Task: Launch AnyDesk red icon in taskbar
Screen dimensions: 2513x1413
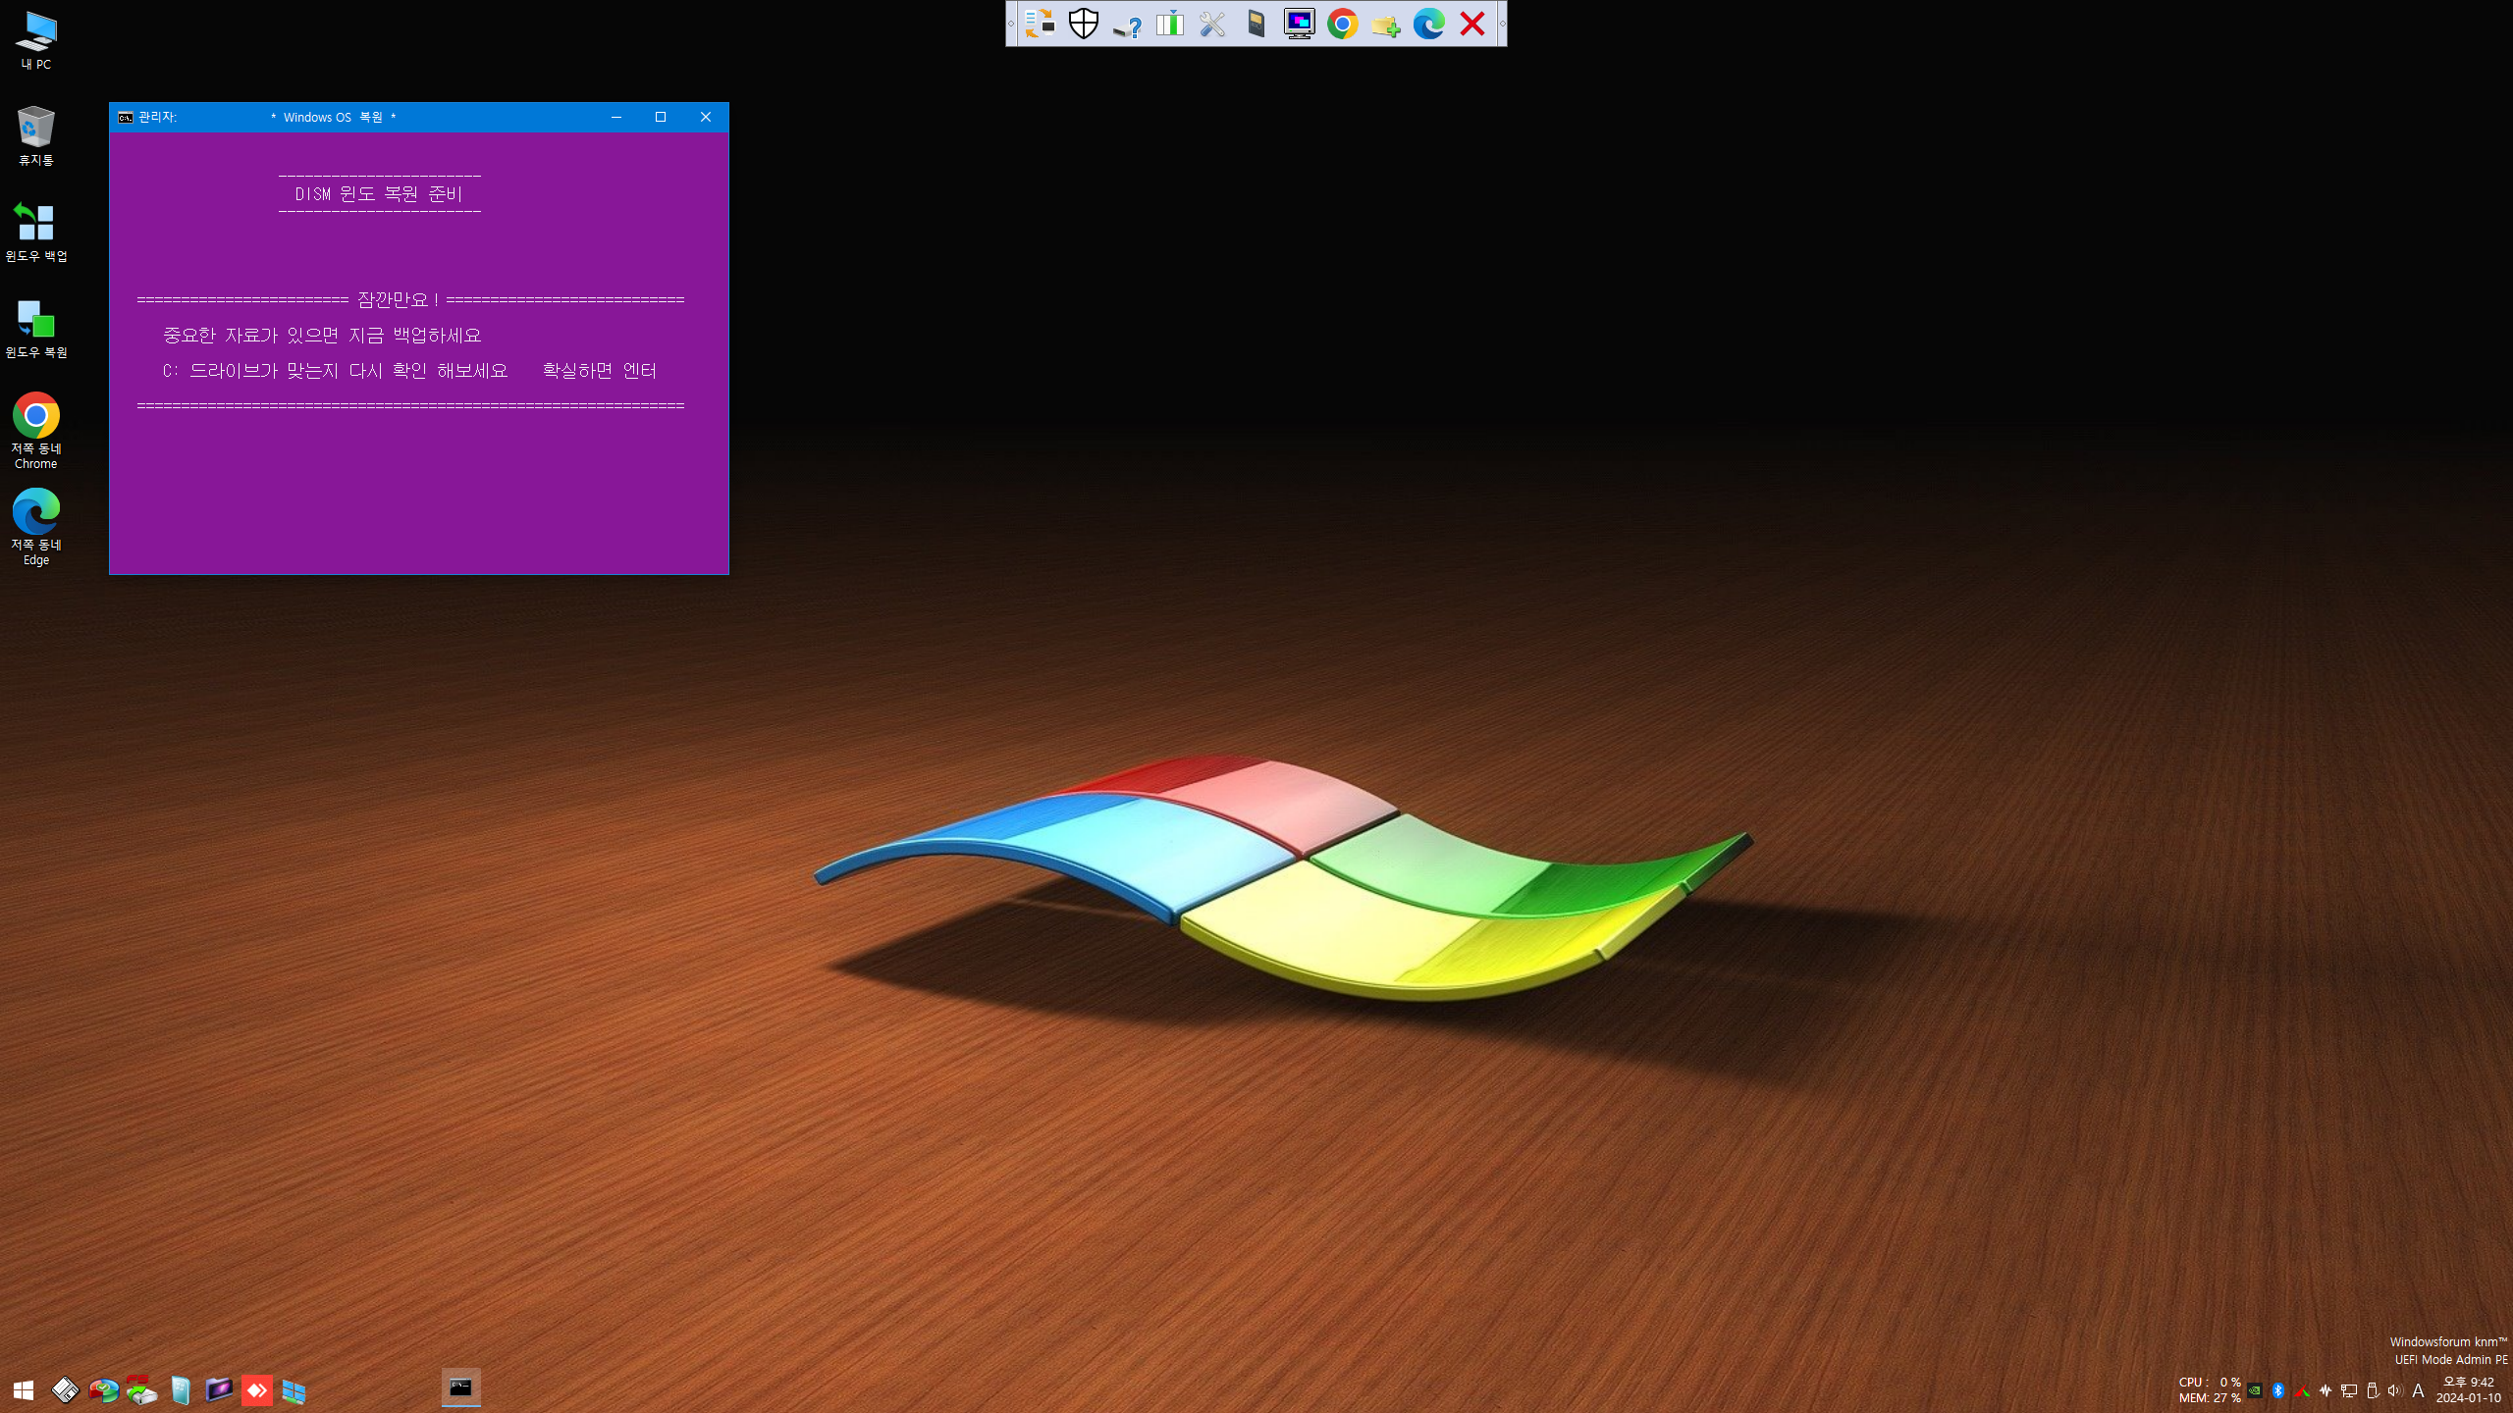Action: click(256, 1390)
